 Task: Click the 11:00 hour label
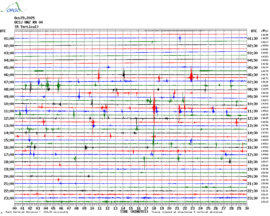coord(9,111)
